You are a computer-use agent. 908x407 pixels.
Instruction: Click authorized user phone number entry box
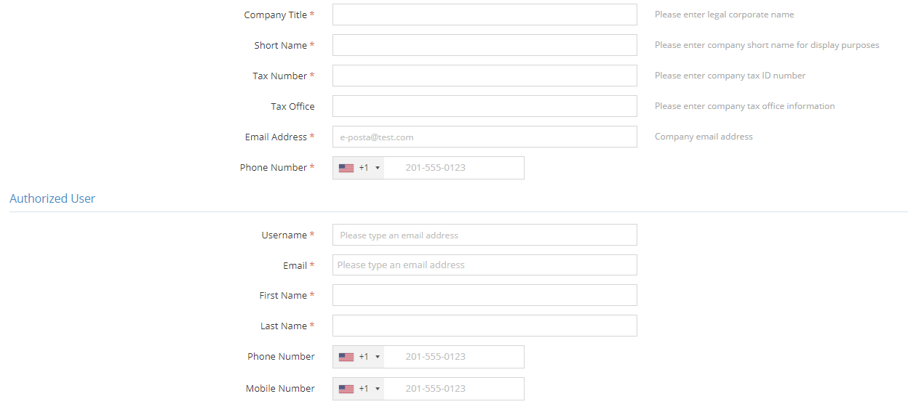click(454, 357)
